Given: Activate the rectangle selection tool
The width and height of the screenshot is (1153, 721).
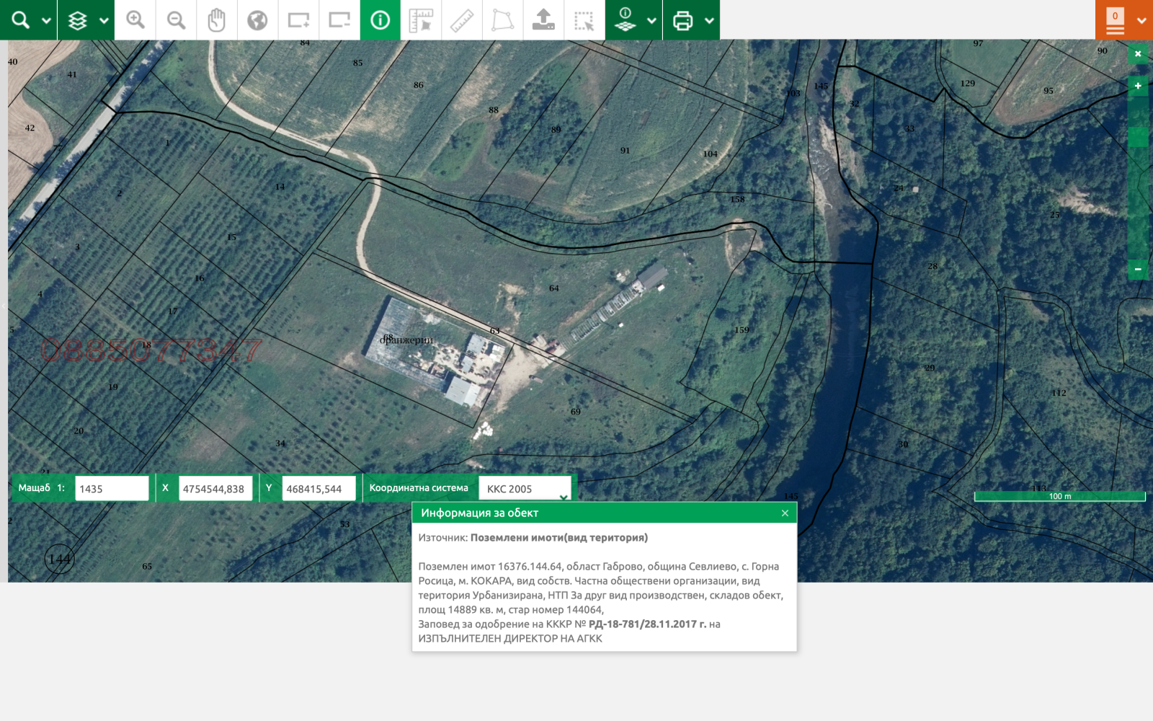Looking at the screenshot, I should click(x=584, y=20).
